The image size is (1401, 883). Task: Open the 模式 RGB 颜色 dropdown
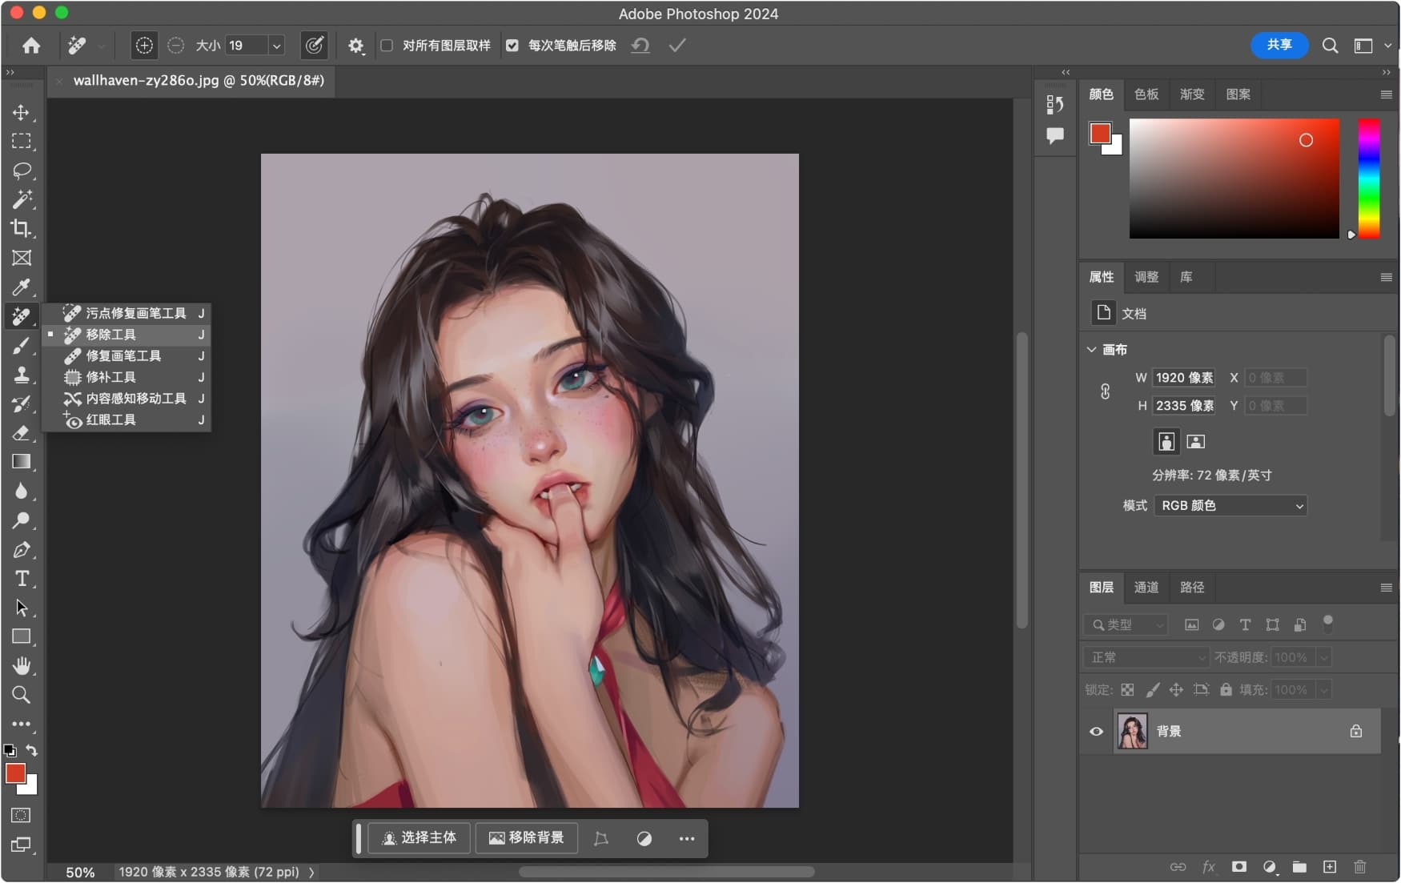(x=1230, y=506)
